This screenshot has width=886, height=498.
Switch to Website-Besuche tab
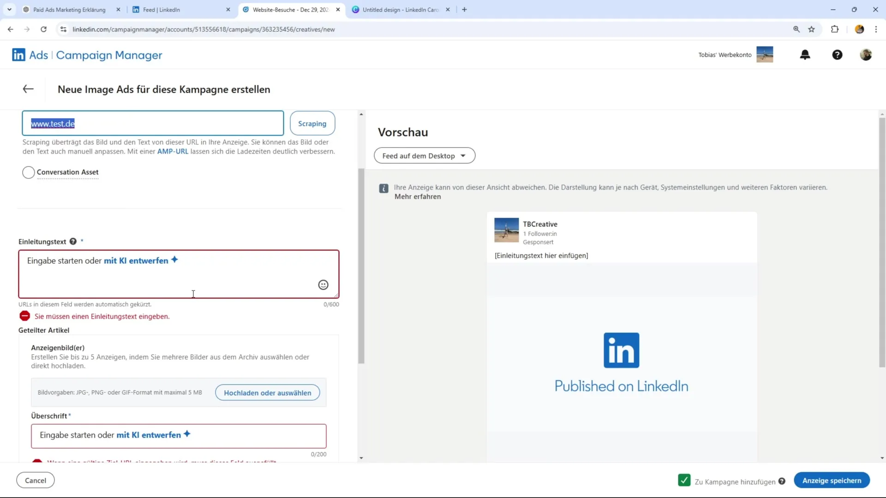pos(292,9)
